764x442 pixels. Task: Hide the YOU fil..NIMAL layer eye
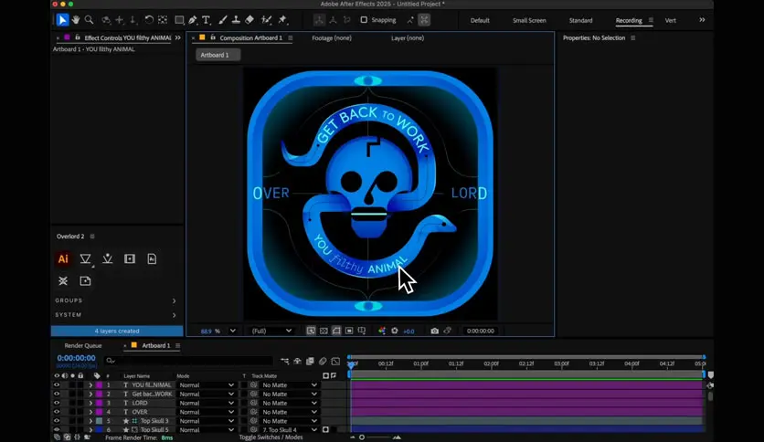[x=57, y=385]
